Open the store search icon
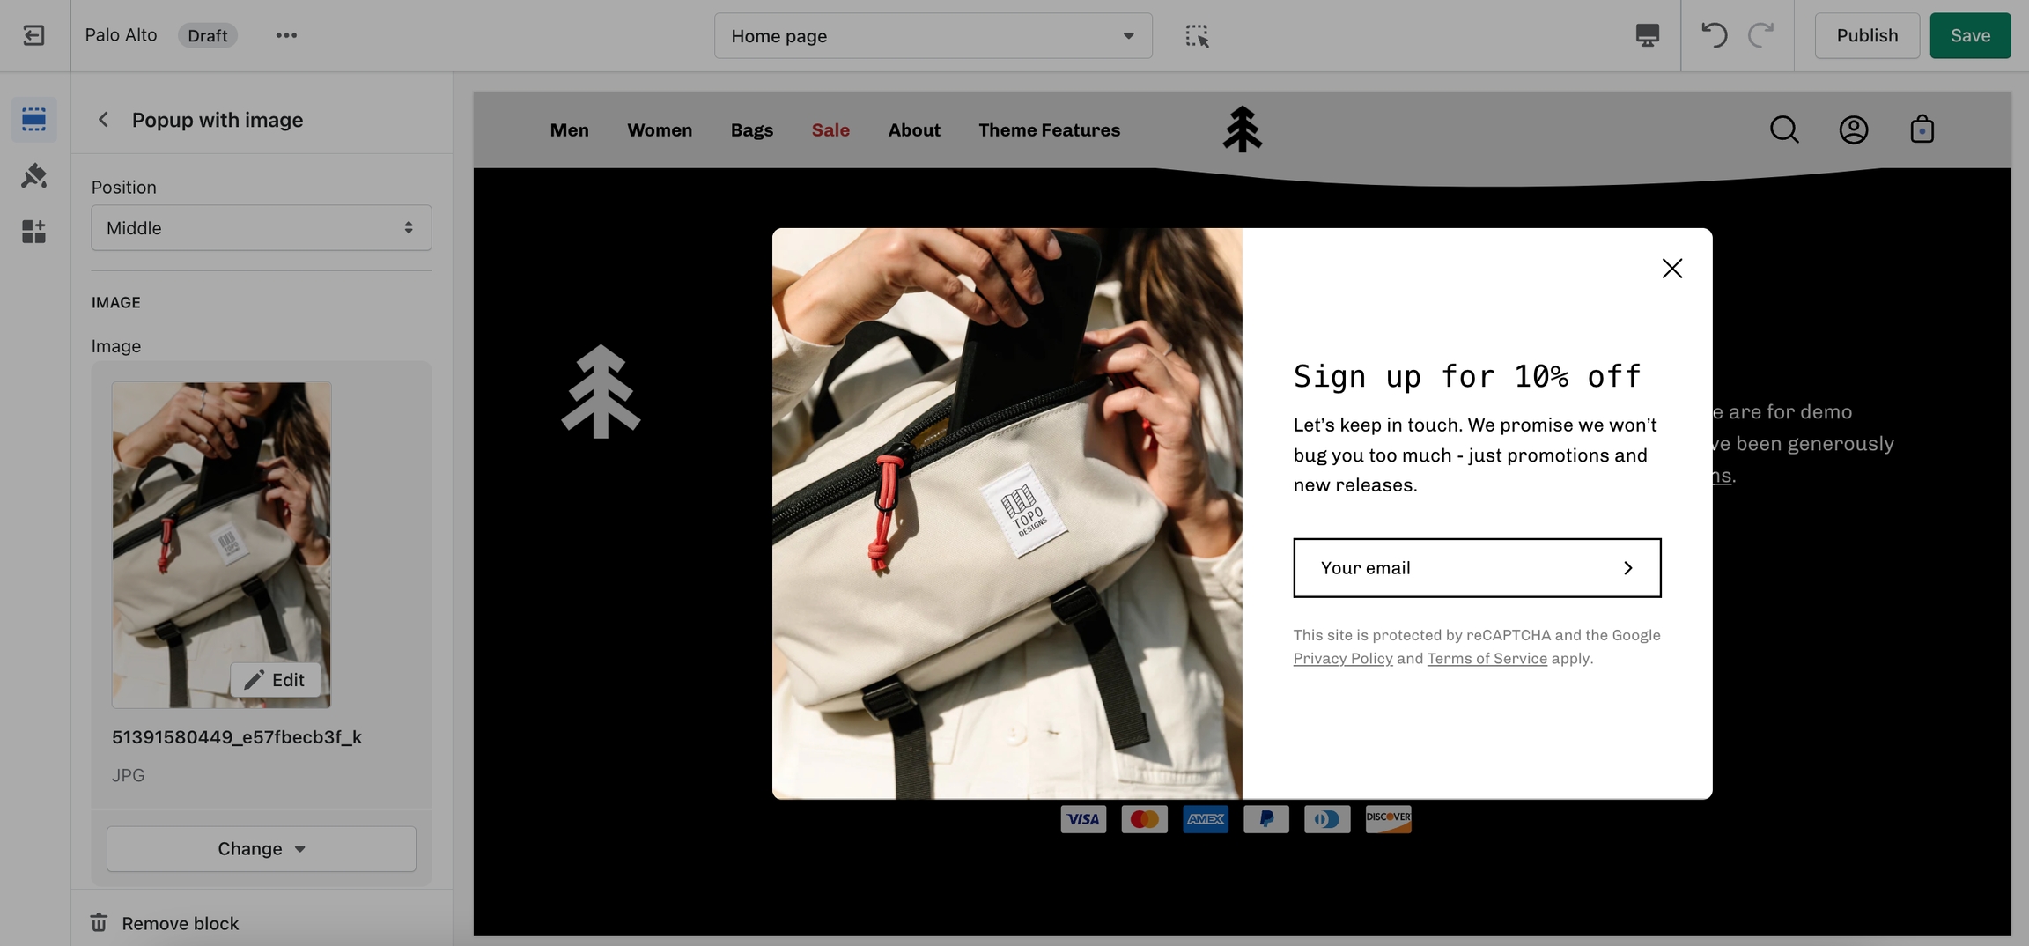Screen dimensions: 2029x946 click(1784, 129)
